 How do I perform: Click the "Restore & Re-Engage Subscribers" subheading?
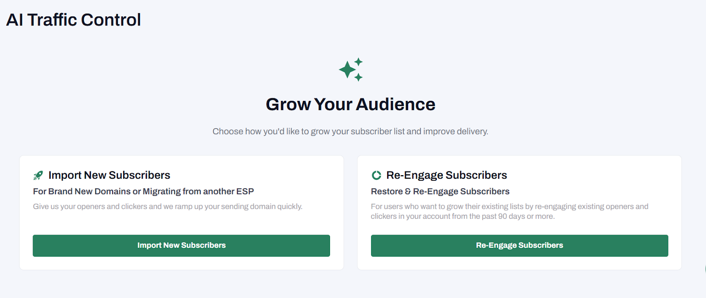click(440, 191)
